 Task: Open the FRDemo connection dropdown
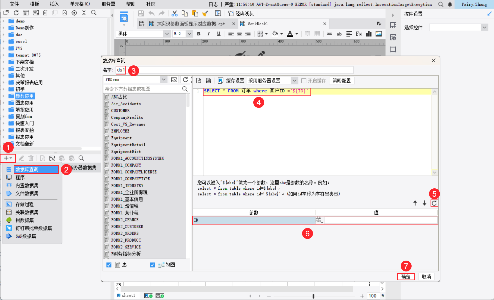coord(164,80)
